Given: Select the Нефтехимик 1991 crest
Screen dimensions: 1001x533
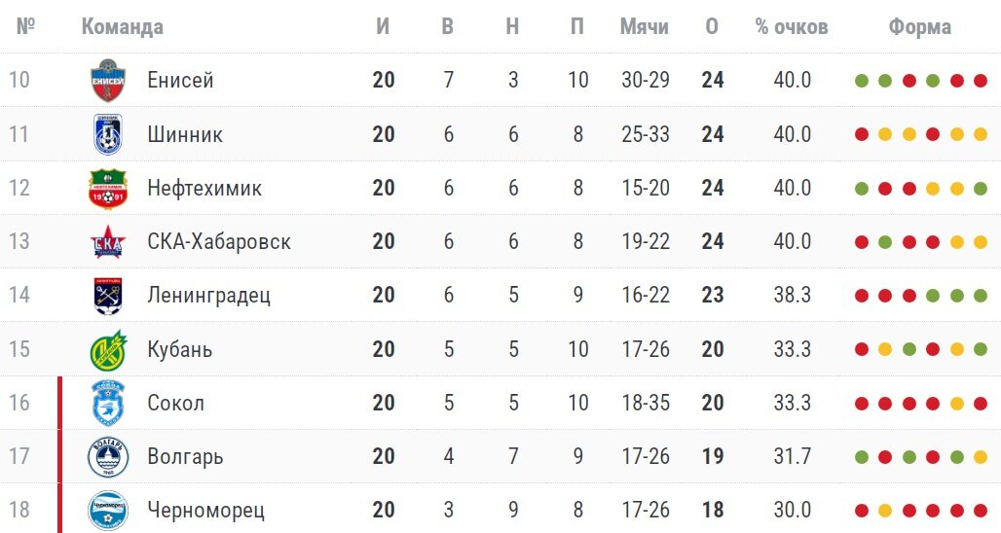Looking at the screenshot, I should [108, 188].
